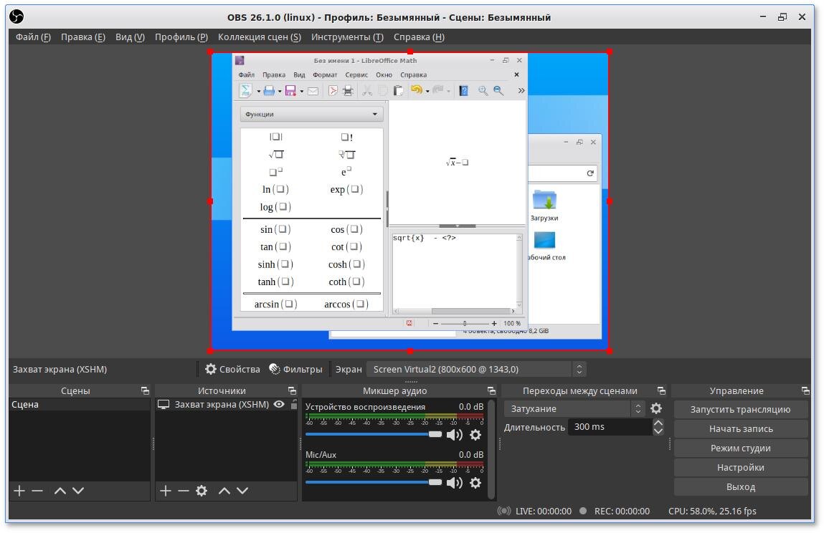Undock the Микшер аудио panel
The image size is (824, 533).
pos(491,390)
